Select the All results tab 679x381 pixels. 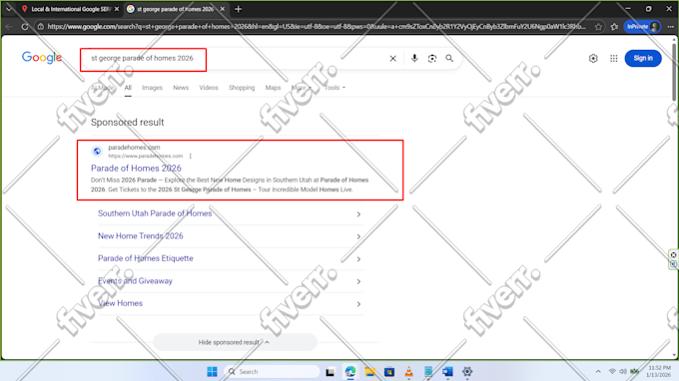[x=128, y=88]
